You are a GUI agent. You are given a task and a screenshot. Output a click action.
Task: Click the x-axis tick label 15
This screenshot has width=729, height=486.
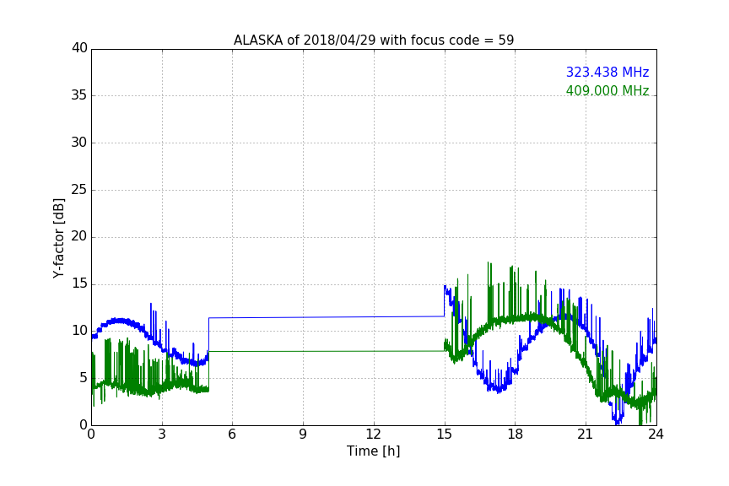point(444,435)
